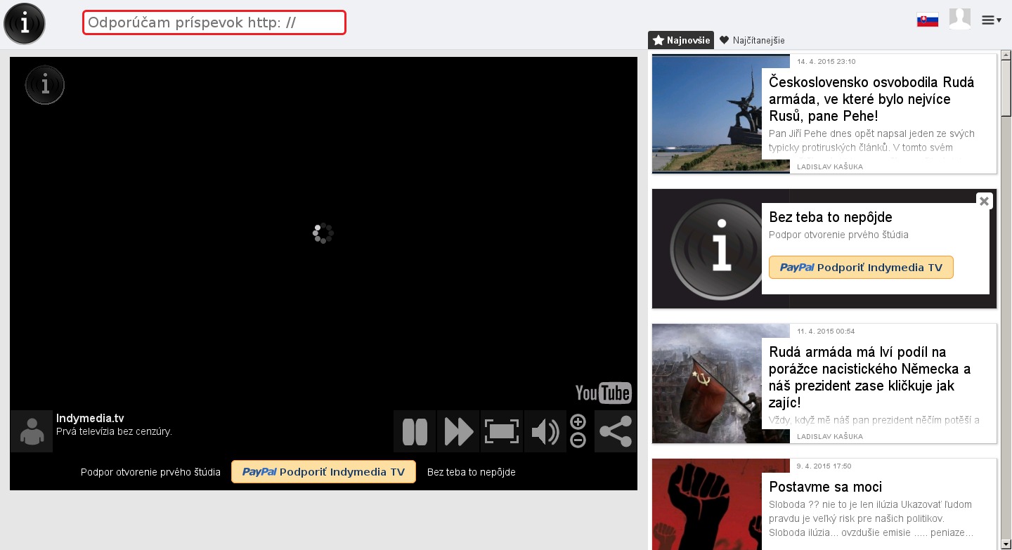
Task: Open the share icon menu
Action: 615,431
